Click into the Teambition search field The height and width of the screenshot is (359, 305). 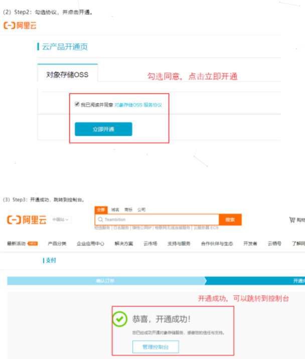(x=157, y=220)
